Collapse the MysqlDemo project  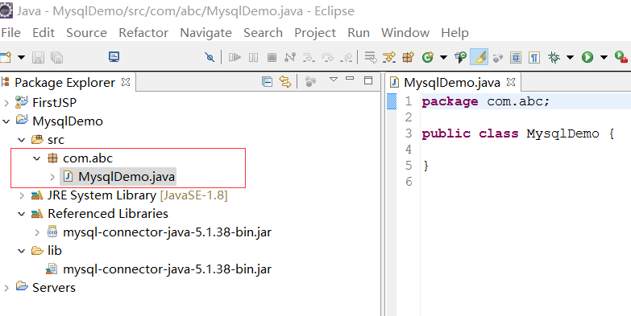(x=6, y=121)
